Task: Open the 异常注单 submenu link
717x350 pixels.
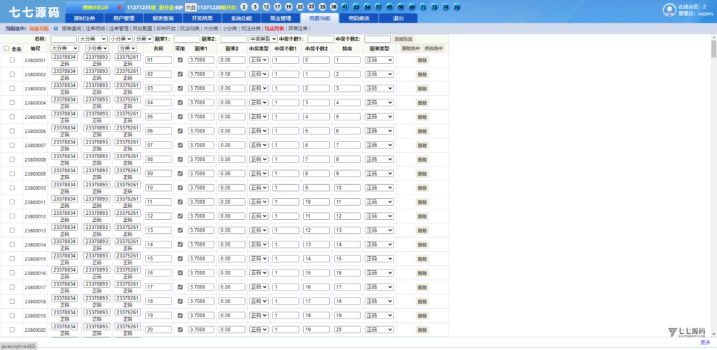Action: coord(298,28)
